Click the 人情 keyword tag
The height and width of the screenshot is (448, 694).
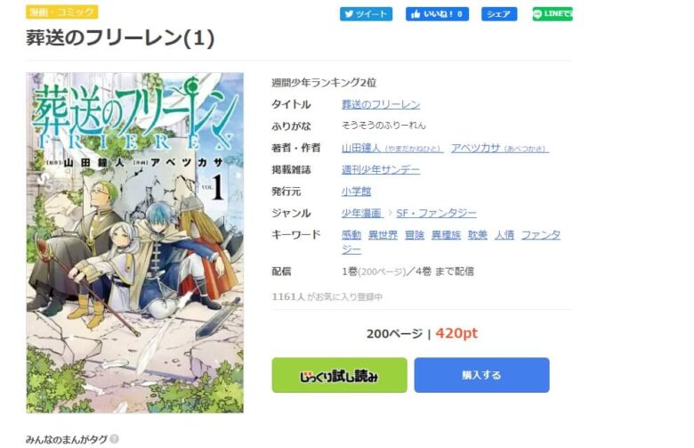(x=504, y=235)
